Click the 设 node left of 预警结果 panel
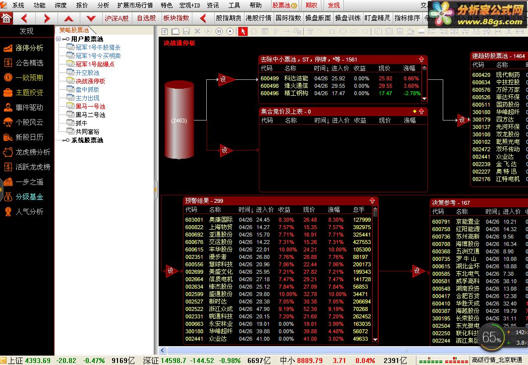The width and height of the screenshot is (528, 365). [172, 270]
